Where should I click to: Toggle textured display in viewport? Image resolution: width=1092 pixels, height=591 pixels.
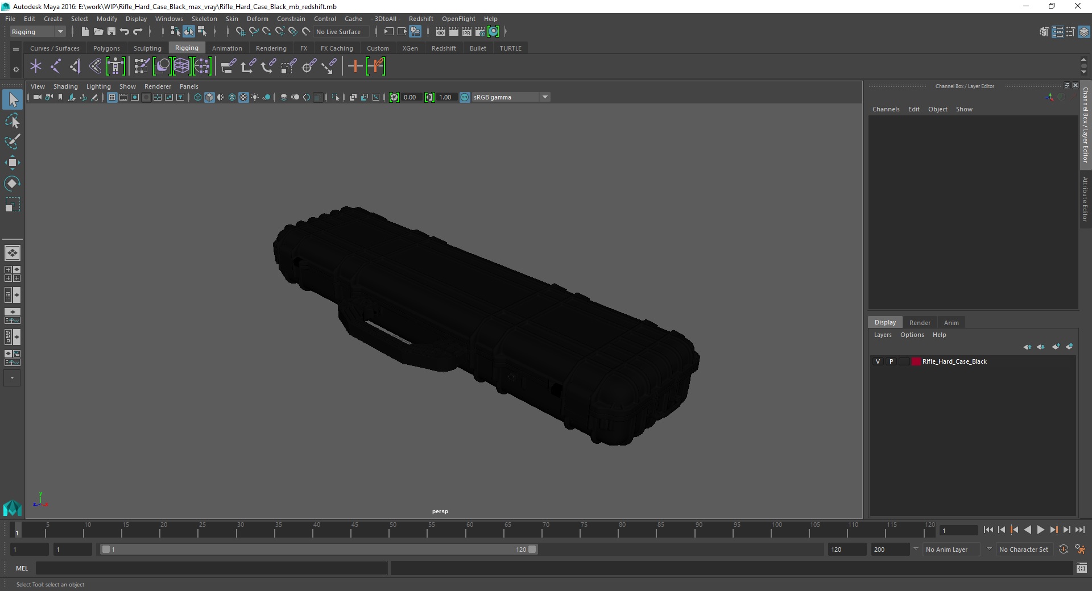coord(243,97)
